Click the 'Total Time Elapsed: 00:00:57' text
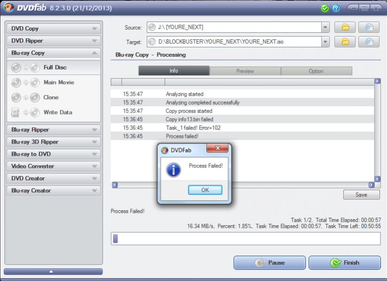Viewport: 387px width, 281px height. click(348, 220)
